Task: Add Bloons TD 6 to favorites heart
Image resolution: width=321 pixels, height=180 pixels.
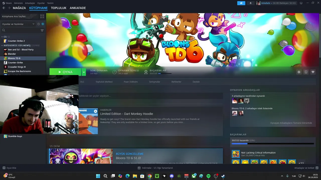Action: point(313,72)
